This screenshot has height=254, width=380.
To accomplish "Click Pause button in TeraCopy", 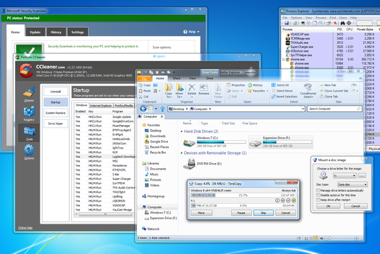I will point(241,213).
